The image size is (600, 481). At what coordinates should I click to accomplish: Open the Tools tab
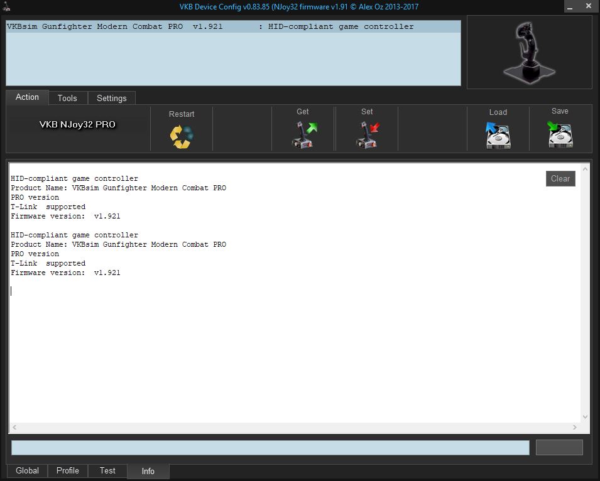coord(67,98)
